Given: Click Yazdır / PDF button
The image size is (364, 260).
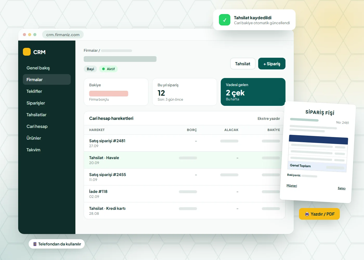Looking at the screenshot, I should click(x=319, y=214).
